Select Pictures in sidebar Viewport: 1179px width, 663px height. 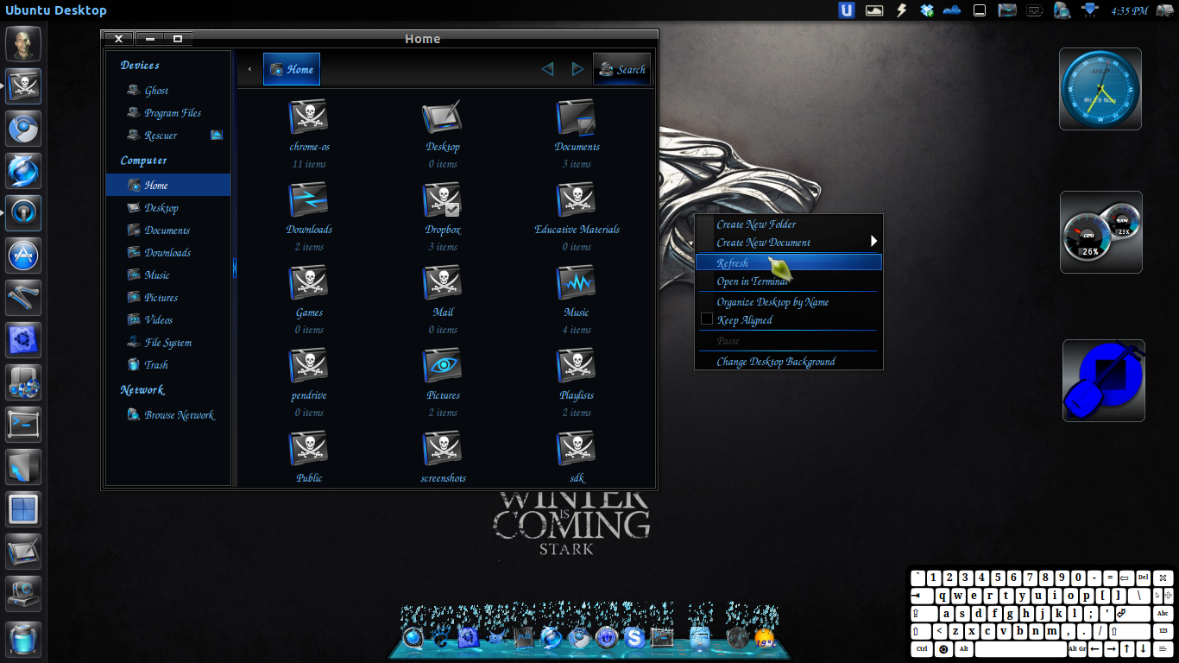tap(168, 297)
